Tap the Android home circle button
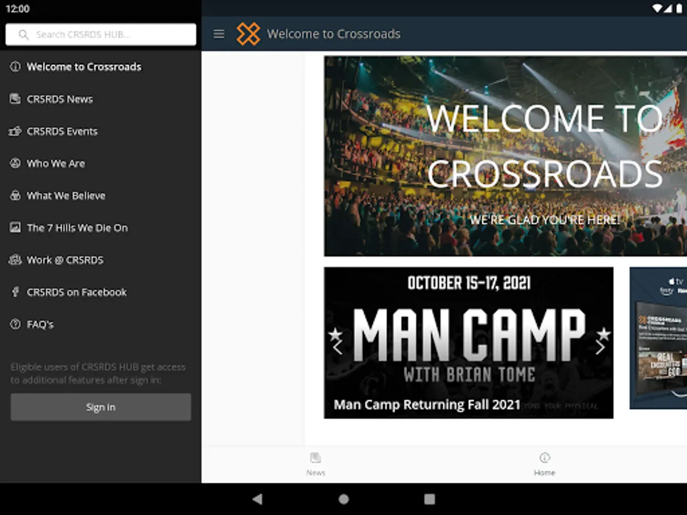687x515 pixels. pos(343,499)
